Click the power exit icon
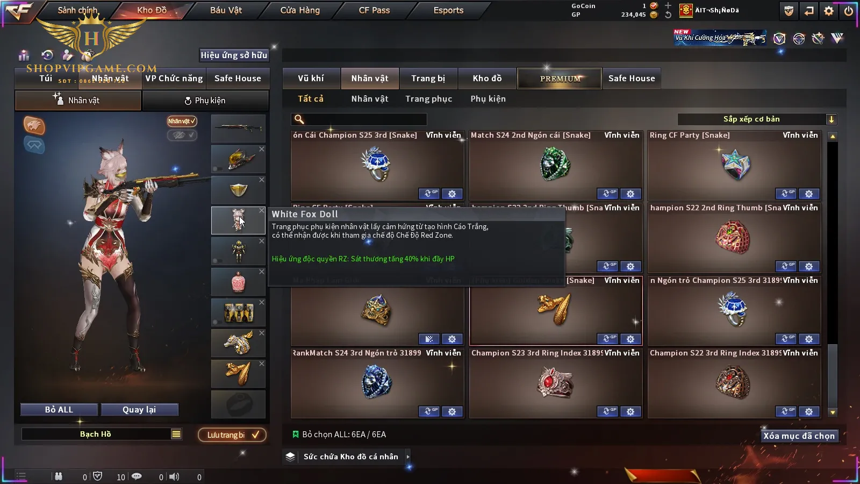This screenshot has width=860, height=484. pyautogui.click(x=849, y=11)
